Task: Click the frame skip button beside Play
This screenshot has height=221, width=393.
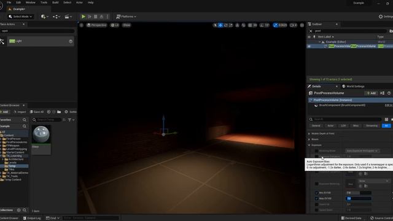Action: [90, 17]
